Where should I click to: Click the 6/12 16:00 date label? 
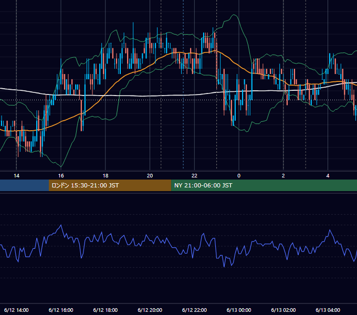coord(61,310)
